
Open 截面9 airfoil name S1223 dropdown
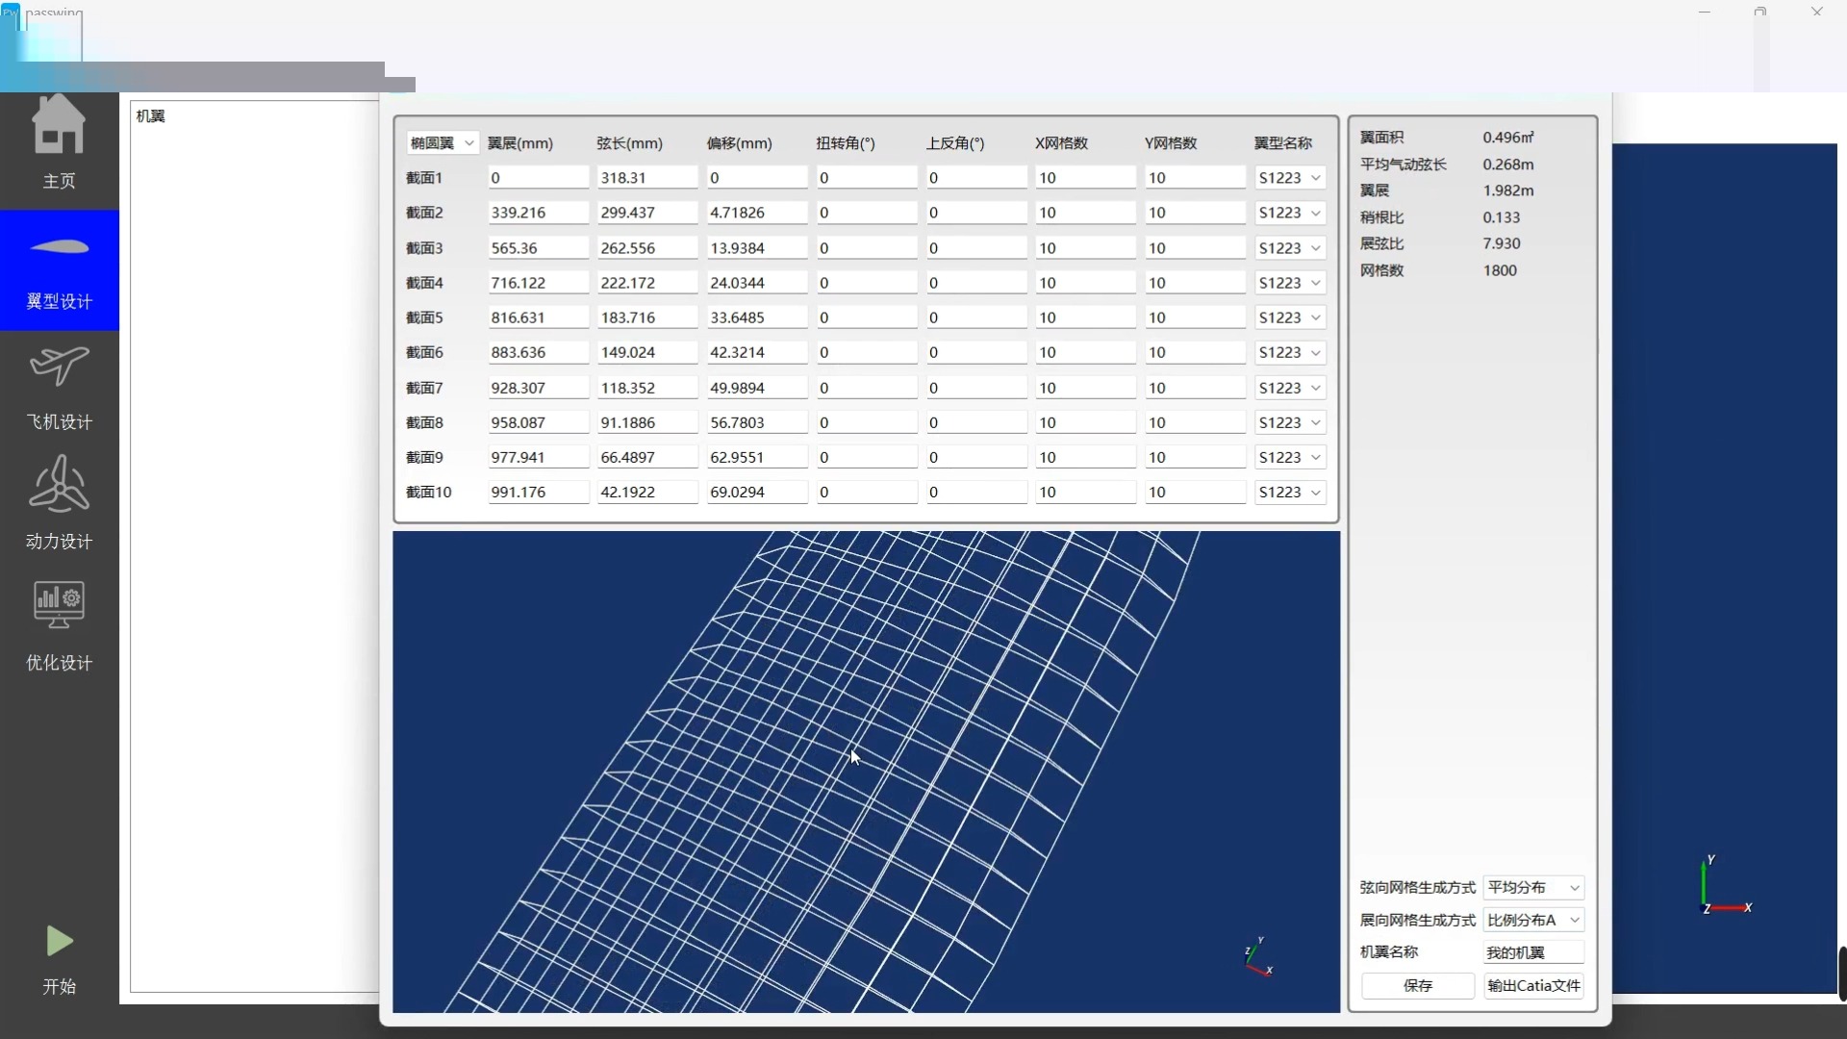(x=1289, y=457)
